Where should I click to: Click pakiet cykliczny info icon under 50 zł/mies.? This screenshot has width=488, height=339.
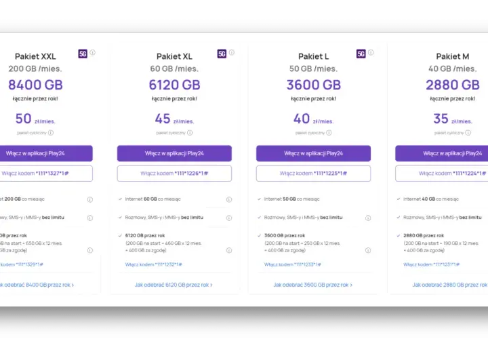coord(51,133)
